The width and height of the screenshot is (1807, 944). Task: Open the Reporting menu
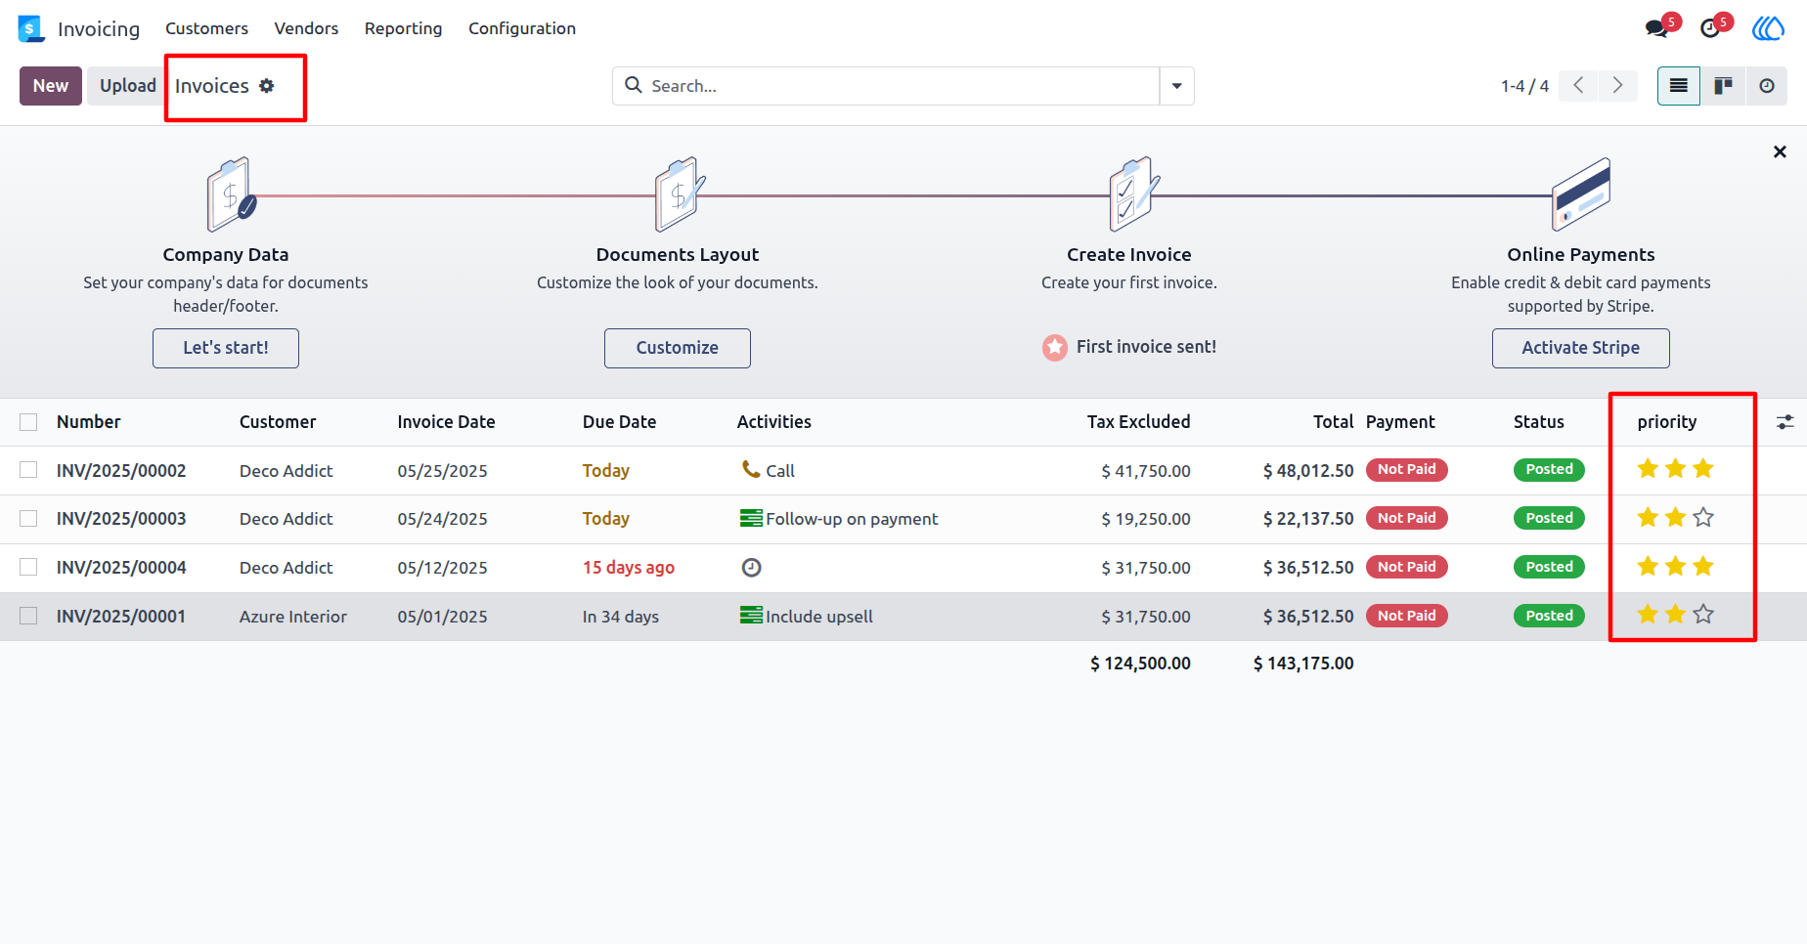click(x=403, y=28)
